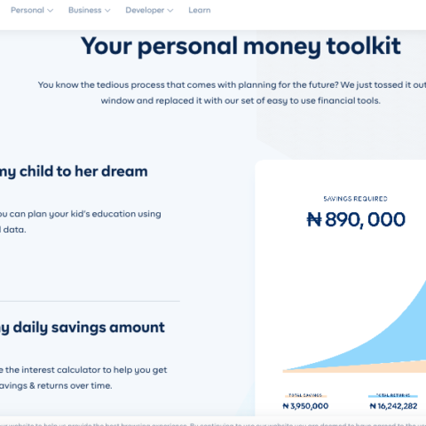The image size is (426, 426).
Task: Click the interest calculator description text
Action: [x=83, y=378]
